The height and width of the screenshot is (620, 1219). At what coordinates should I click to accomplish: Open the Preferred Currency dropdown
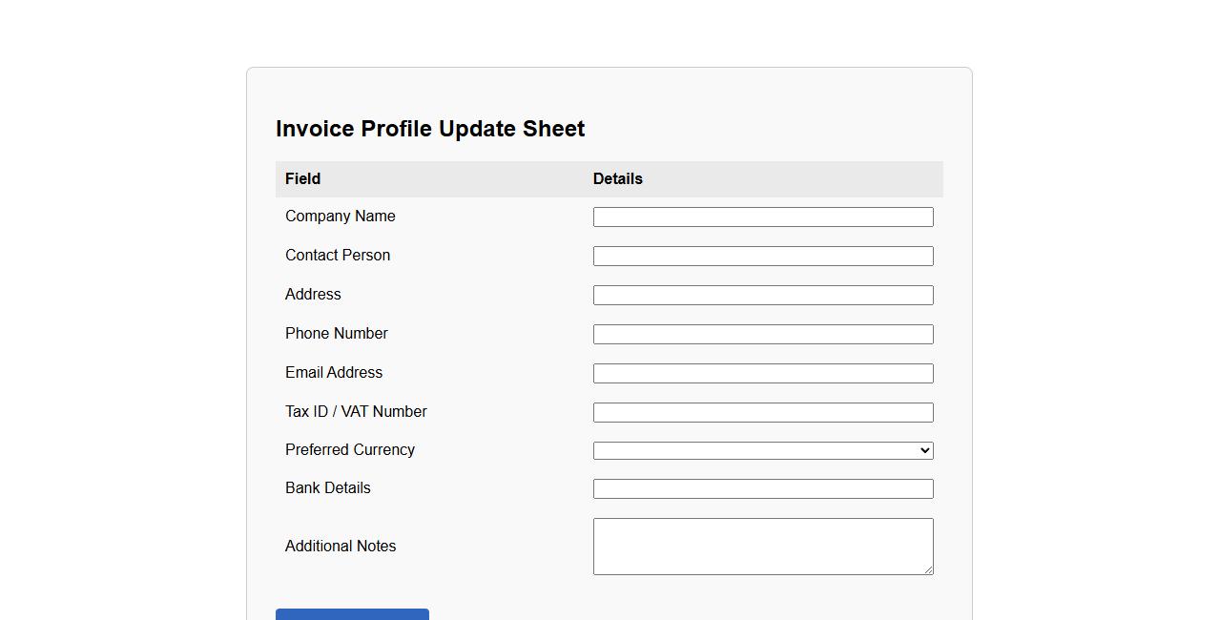pos(763,451)
